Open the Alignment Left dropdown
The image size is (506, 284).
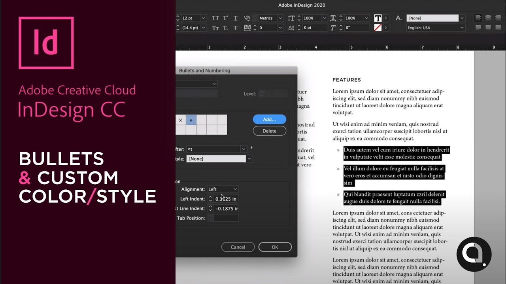pos(223,189)
